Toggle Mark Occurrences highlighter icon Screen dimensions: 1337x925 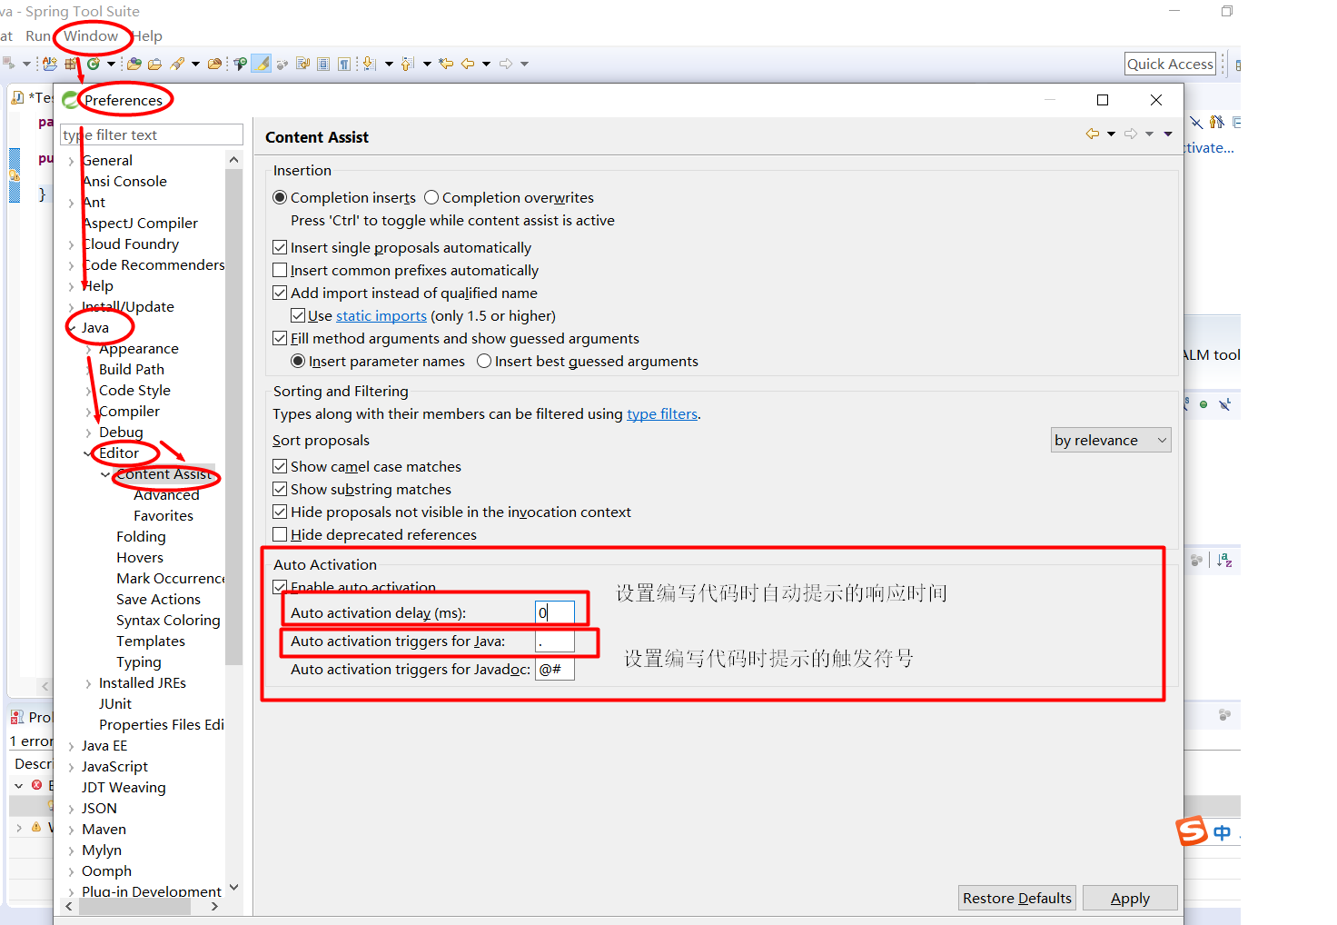pos(261,64)
